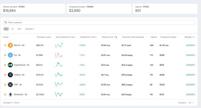This screenshot has width=201, height=108.
Task: Open the Solana market name link
Action: coord(17,75)
